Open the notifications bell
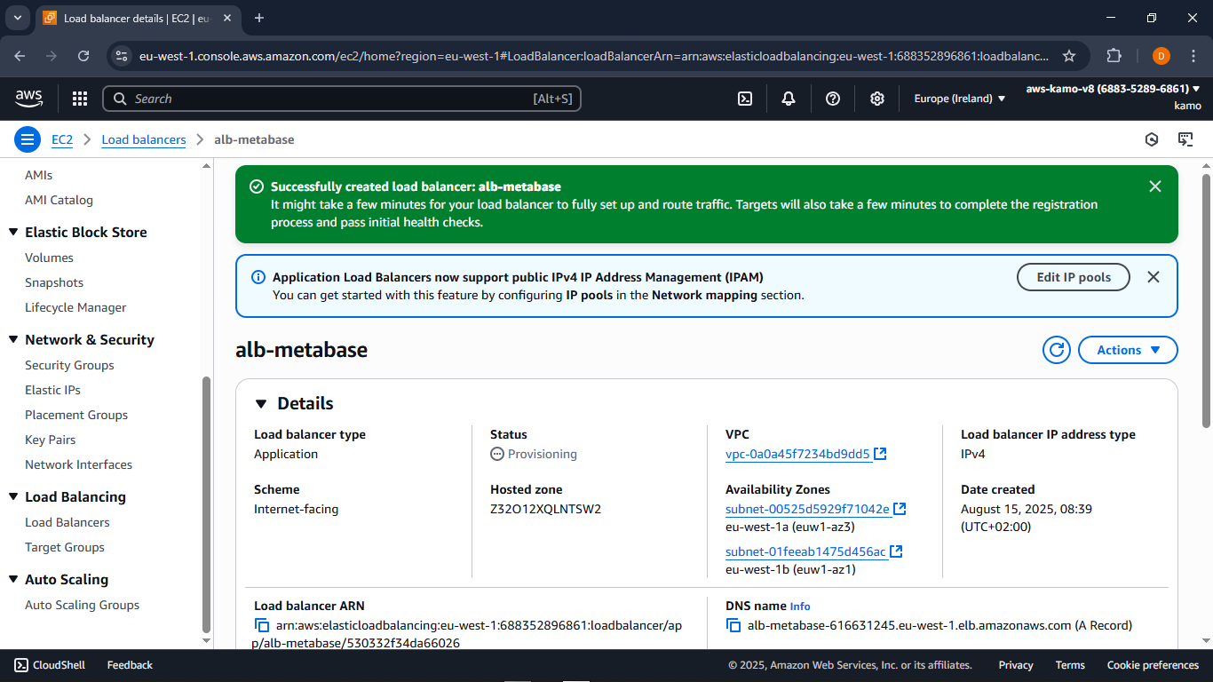The height and width of the screenshot is (682, 1213). pos(789,99)
